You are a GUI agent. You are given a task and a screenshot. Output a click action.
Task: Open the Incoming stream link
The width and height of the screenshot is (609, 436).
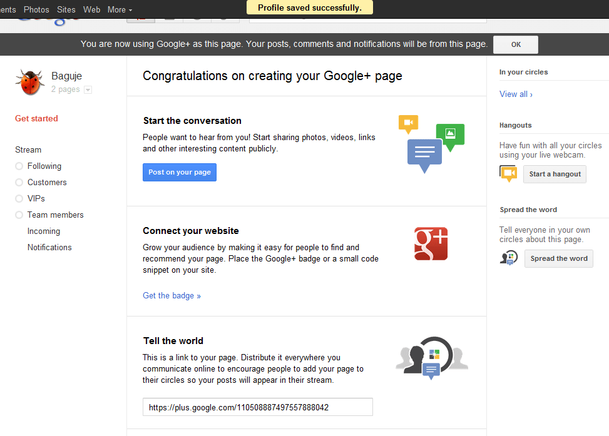click(44, 231)
